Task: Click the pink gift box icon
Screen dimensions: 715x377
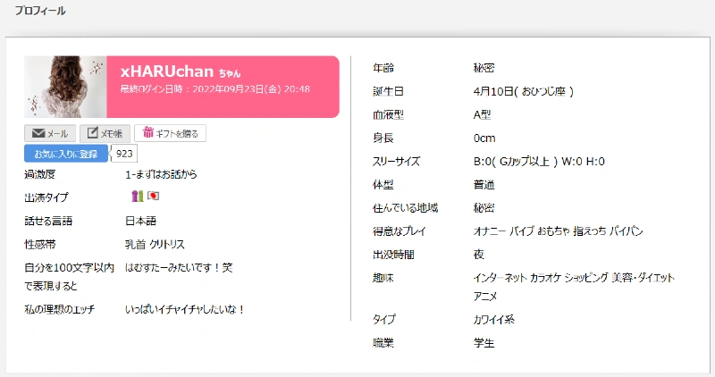Action: 148,133
